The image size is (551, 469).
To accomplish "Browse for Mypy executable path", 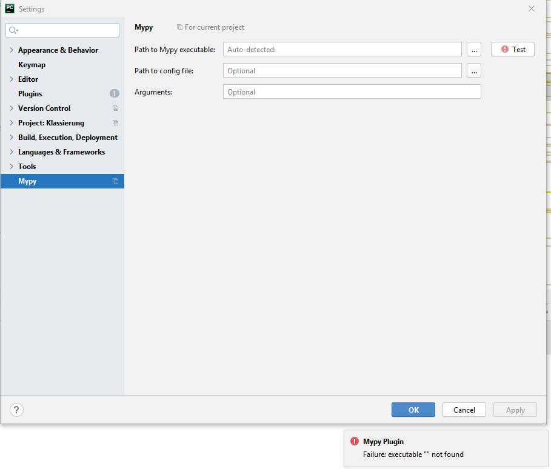I will pyautogui.click(x=474, y=49).
